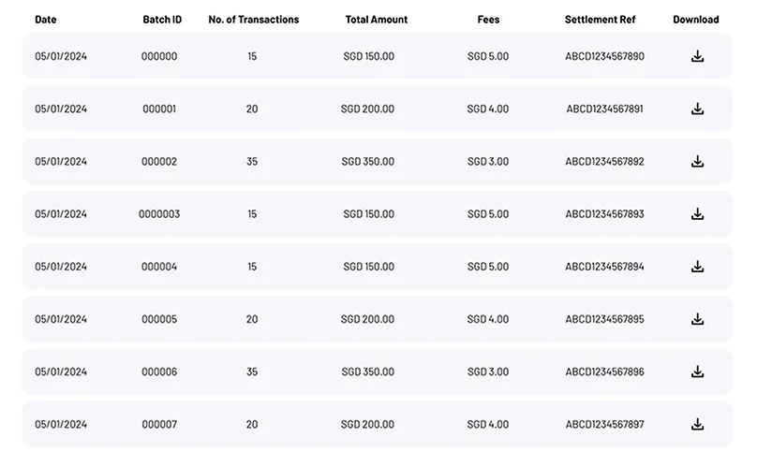Click the Settlement Ref column header

coord(601,20)
